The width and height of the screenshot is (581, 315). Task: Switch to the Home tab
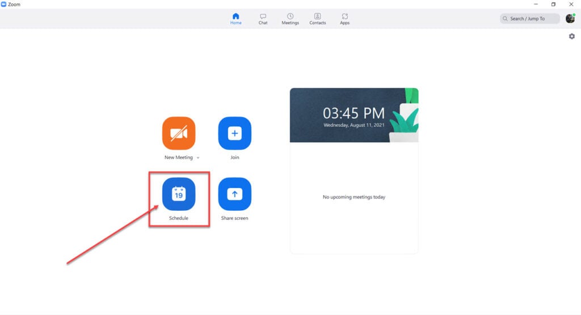235,19
